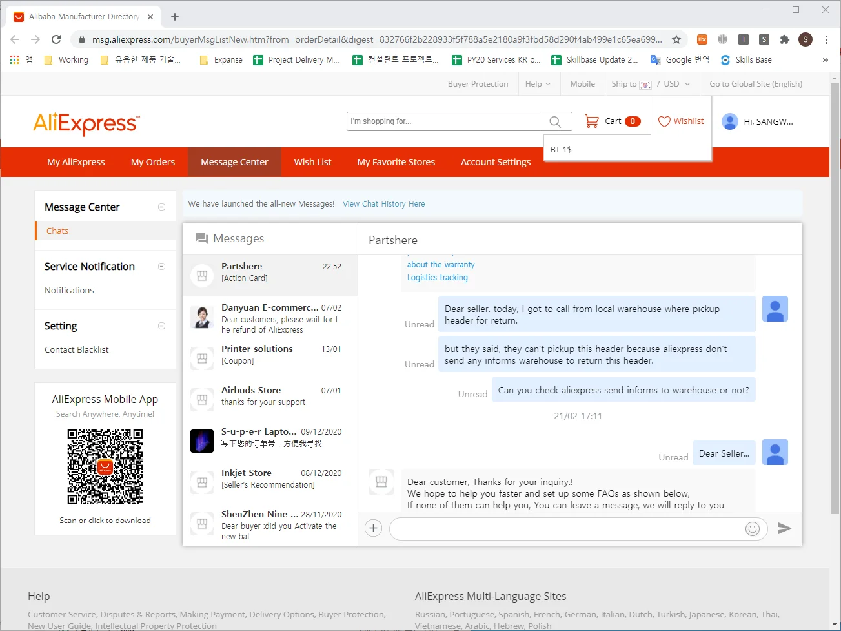
Task: Click the Inkjet Store avatar icon
Action: pyautogui.click(x=202, y=482)
